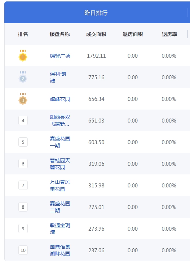Screen dimensions: 190x262
Task: Open the 绵登广场 property link
Action: point(60,56)
